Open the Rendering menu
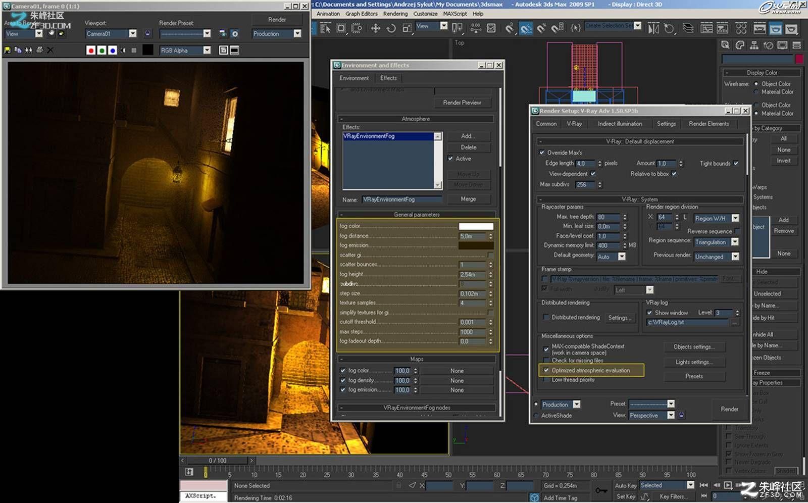The height and width of the screenshot is (503, 808). (x=395, y=14)
